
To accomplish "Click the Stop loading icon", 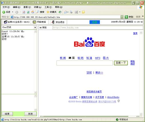I will (24, 12).
